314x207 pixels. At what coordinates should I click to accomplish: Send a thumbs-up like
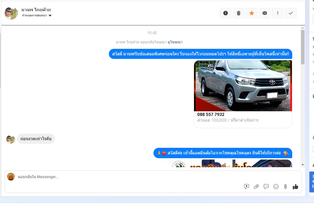[295, 187]
